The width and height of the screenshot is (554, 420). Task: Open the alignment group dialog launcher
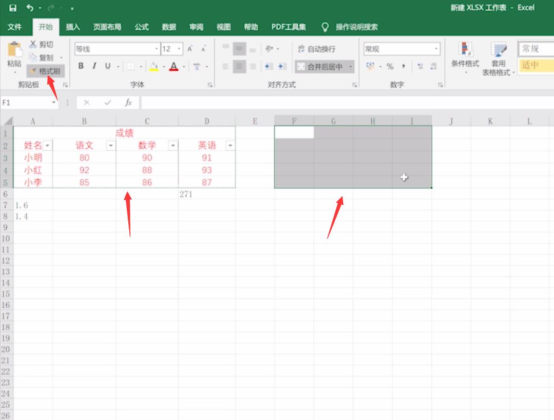coord(354,85)
